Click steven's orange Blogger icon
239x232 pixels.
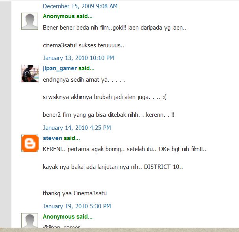coord(30,143)
